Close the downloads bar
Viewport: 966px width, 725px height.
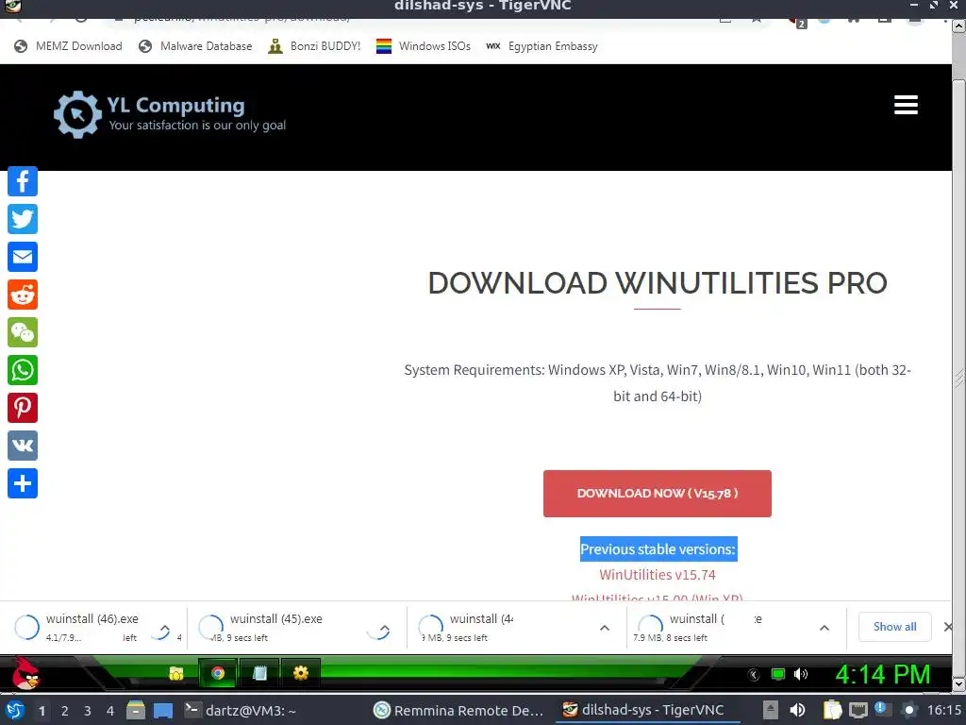pyautogui.click(x=948, y=627)
